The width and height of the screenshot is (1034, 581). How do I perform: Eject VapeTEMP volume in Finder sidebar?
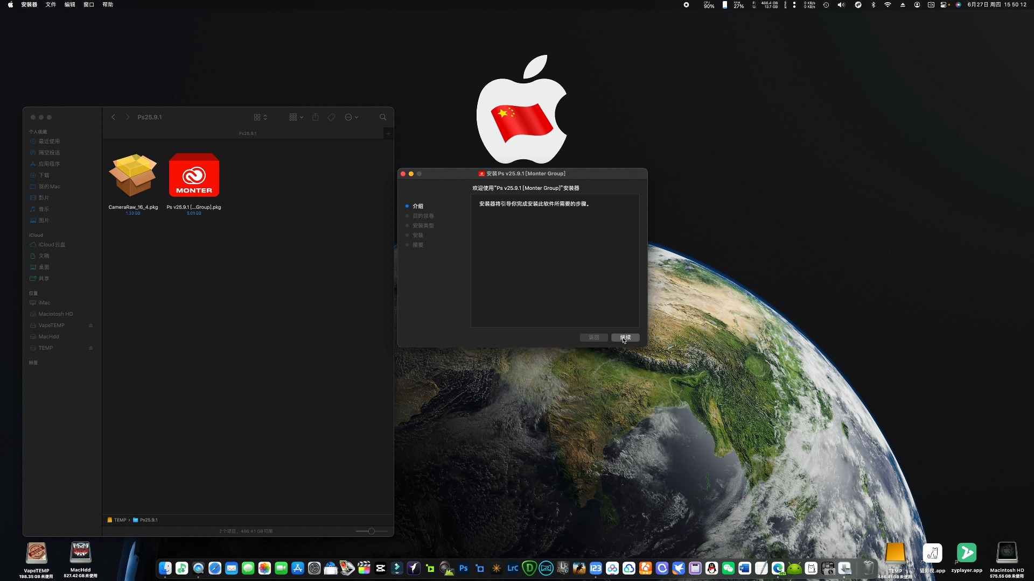(x=91, y=325)
